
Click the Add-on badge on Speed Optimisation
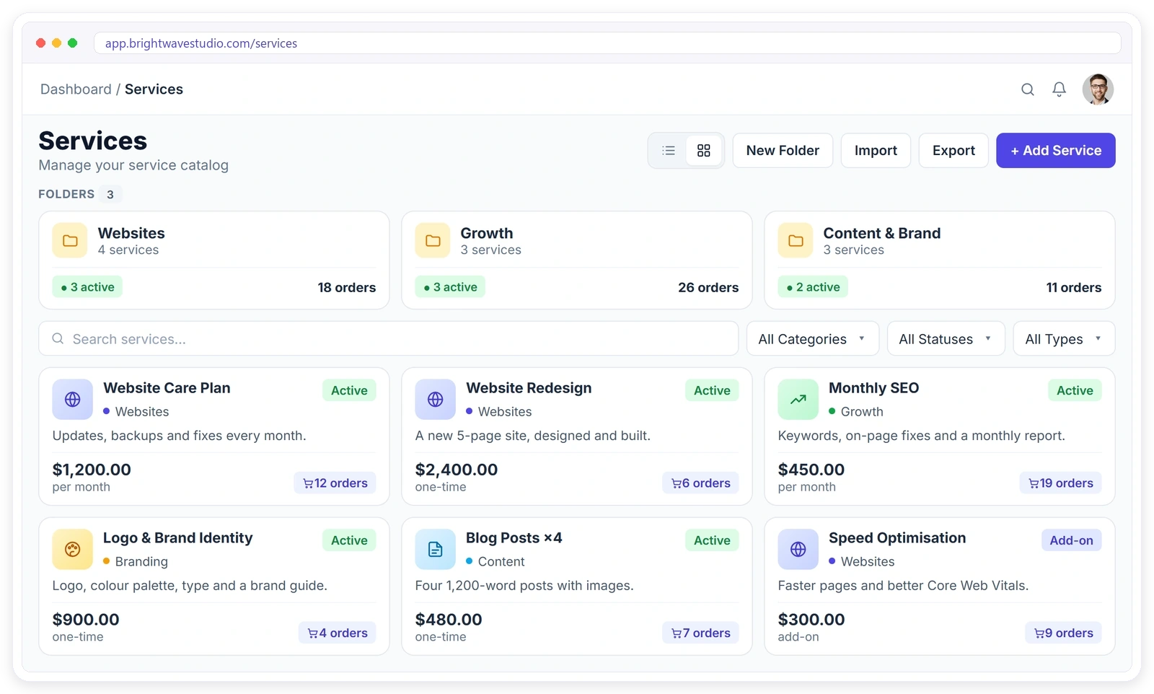[x=1071, y=540]
